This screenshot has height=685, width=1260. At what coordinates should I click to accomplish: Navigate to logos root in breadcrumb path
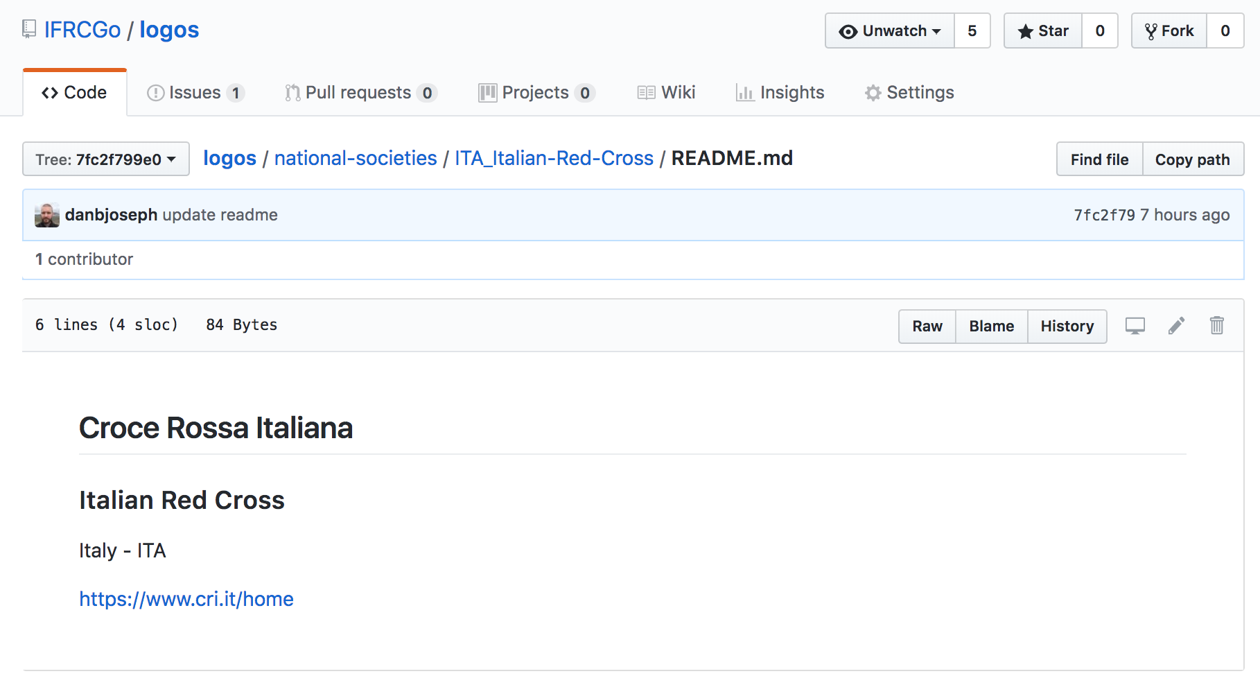229,158
